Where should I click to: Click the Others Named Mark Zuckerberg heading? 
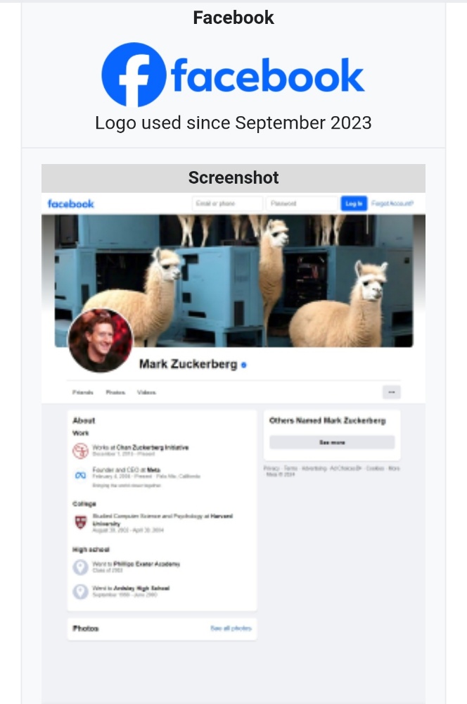pos(328,420)
